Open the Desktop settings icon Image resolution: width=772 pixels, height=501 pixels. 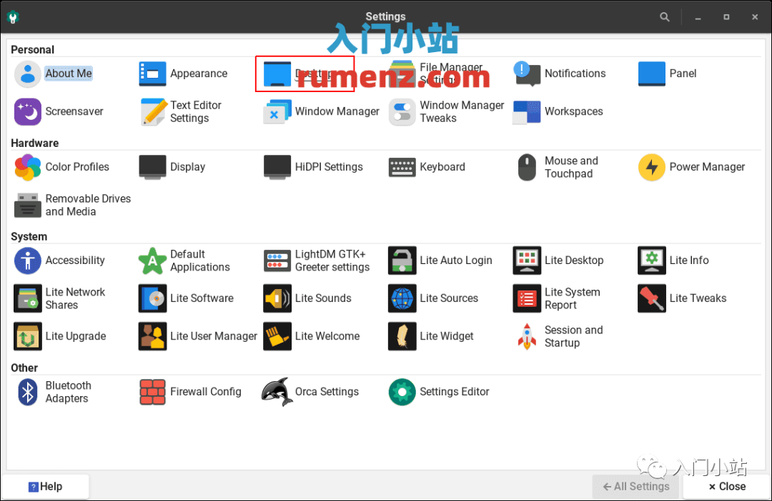(x=277, y=74)
